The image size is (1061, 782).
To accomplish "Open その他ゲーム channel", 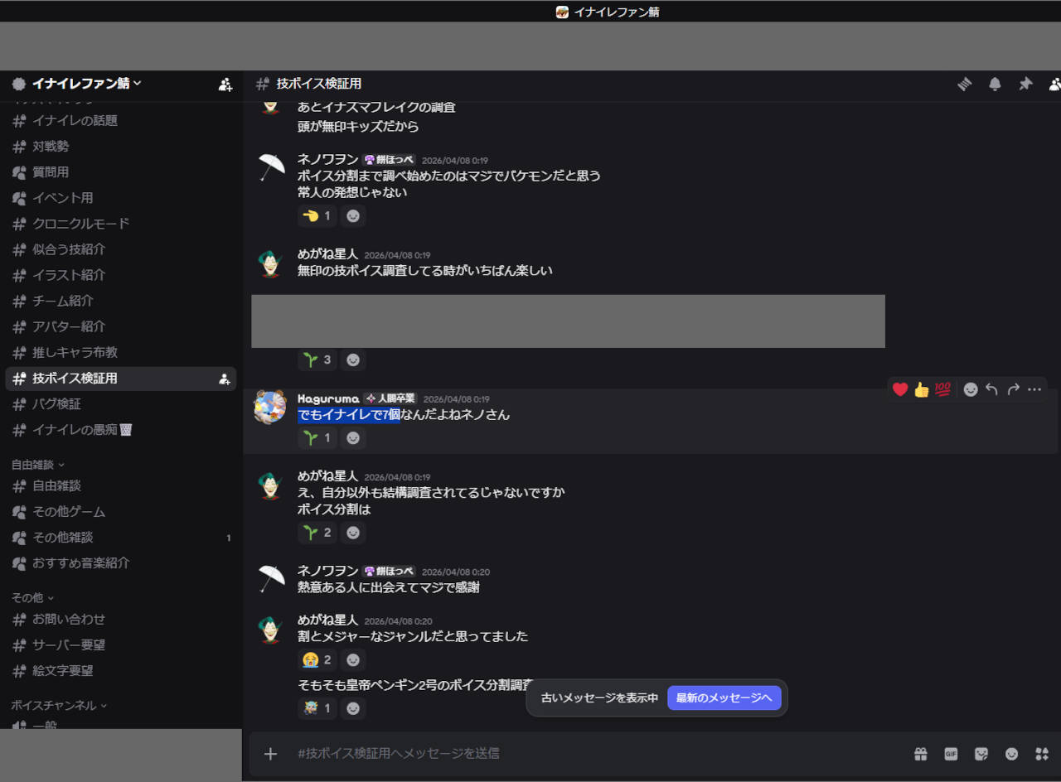I will [121, 512].
